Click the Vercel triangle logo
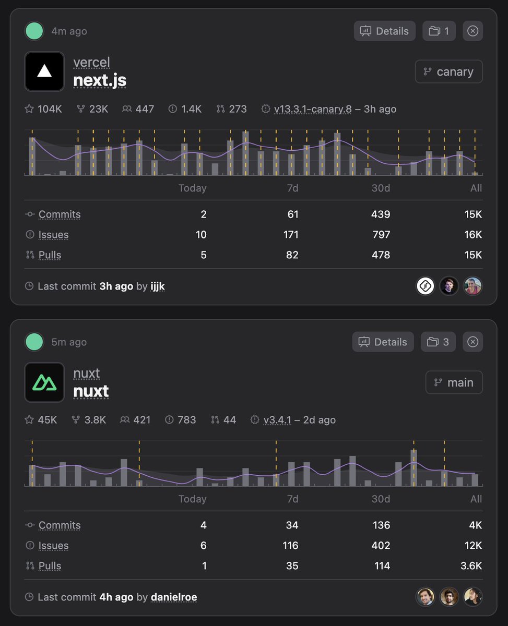The image size is (508, 626). click(x=44, y=71)
